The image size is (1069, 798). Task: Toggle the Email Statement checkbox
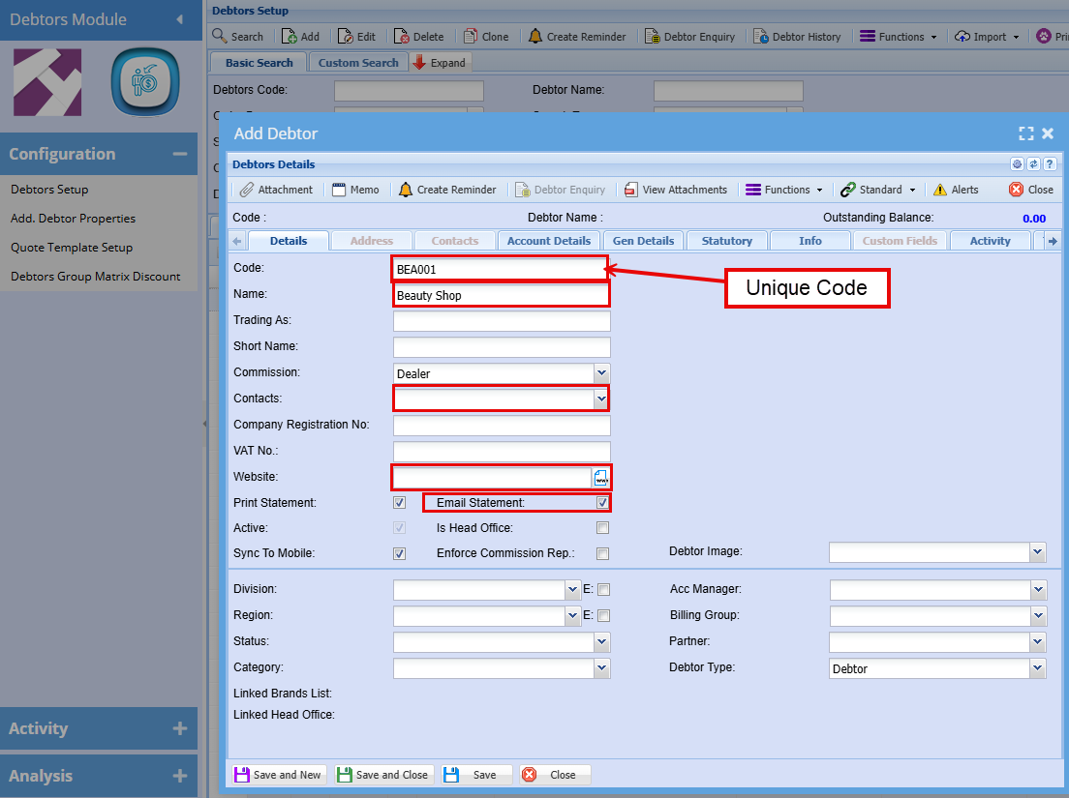click(x=602, y=503)
